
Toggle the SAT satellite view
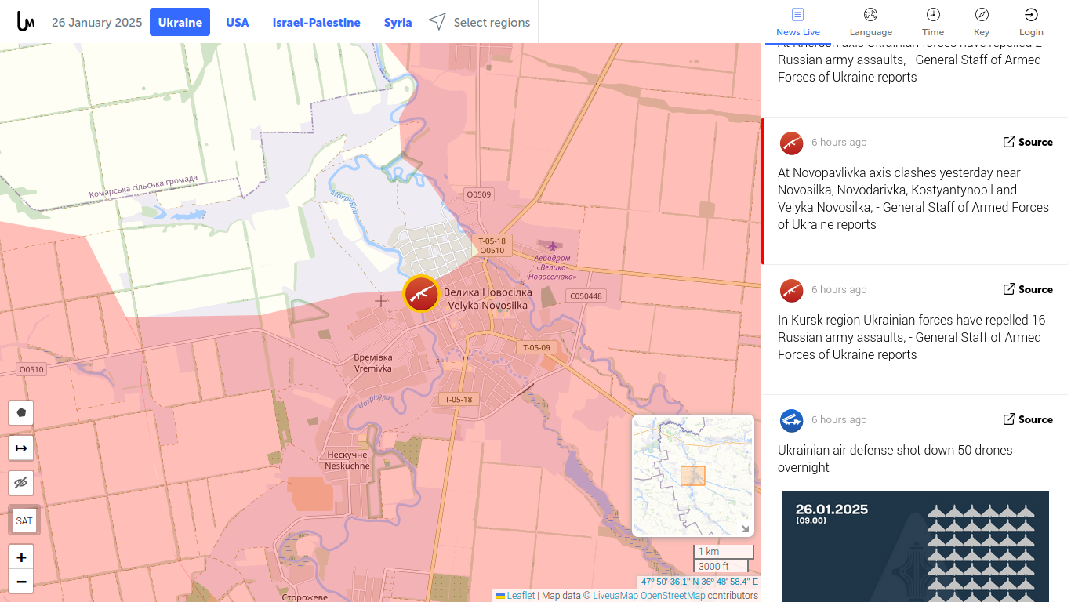24,520
